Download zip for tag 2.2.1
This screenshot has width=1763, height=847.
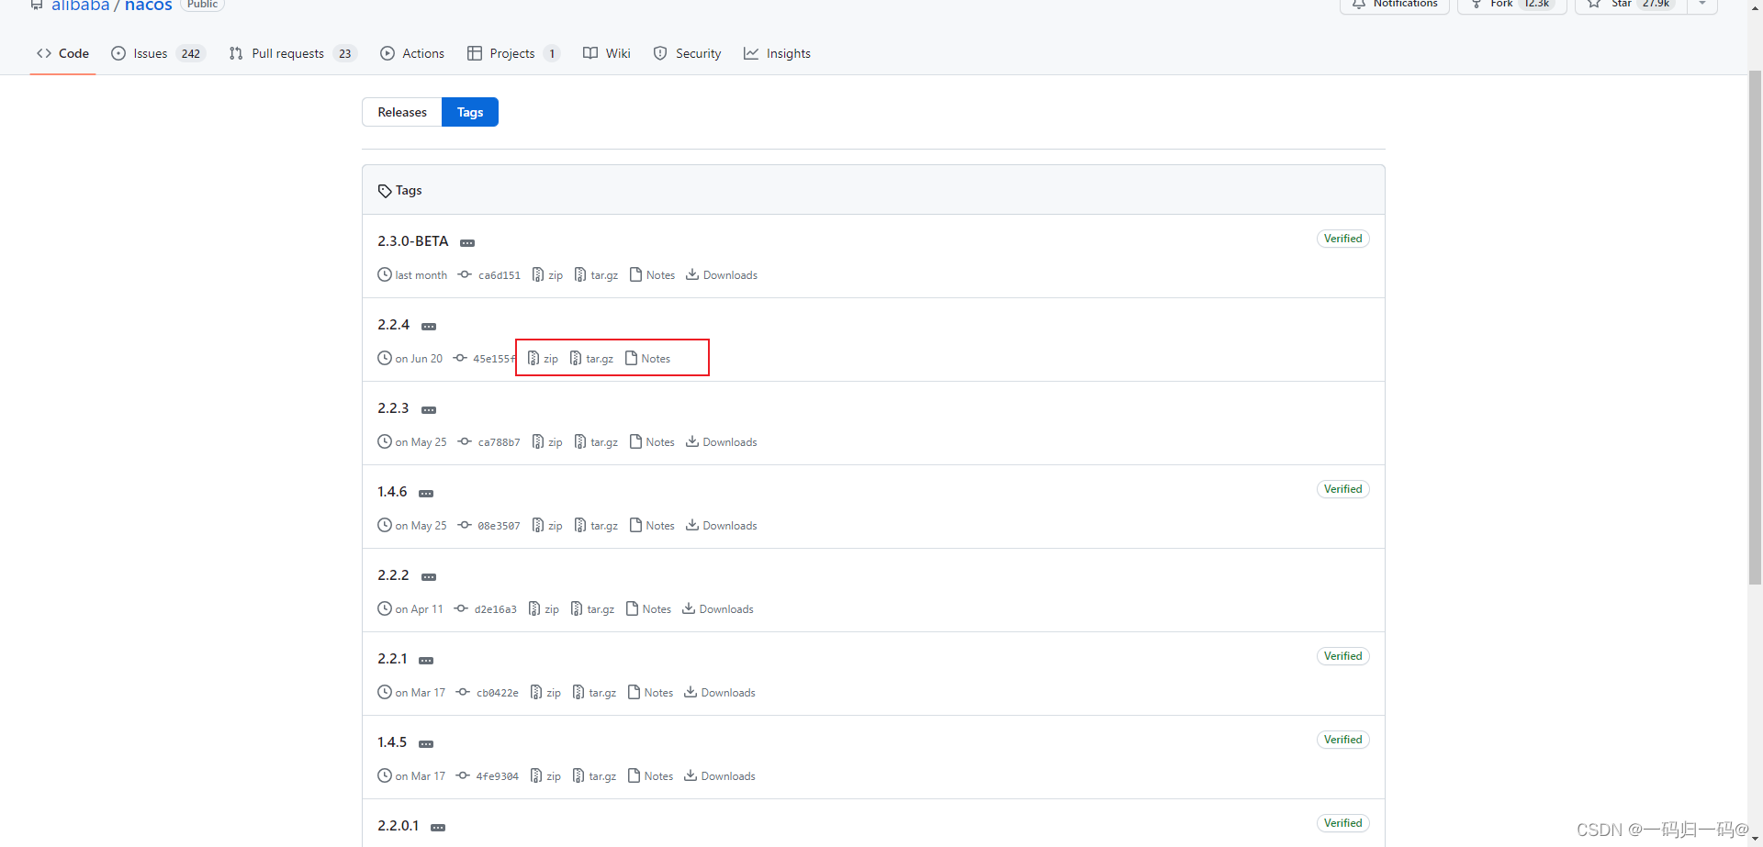point(545,692)
